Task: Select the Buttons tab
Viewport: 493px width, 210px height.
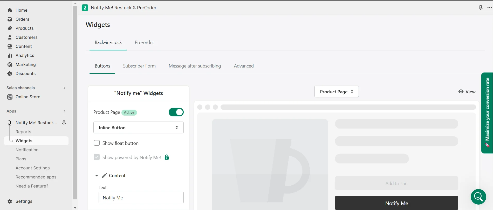Action: click(102, 66)
